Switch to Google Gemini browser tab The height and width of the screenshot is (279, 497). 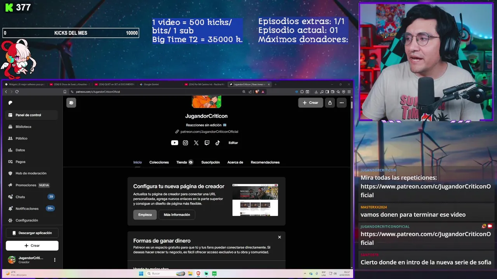pyautogui.click(x=159, y=84)
